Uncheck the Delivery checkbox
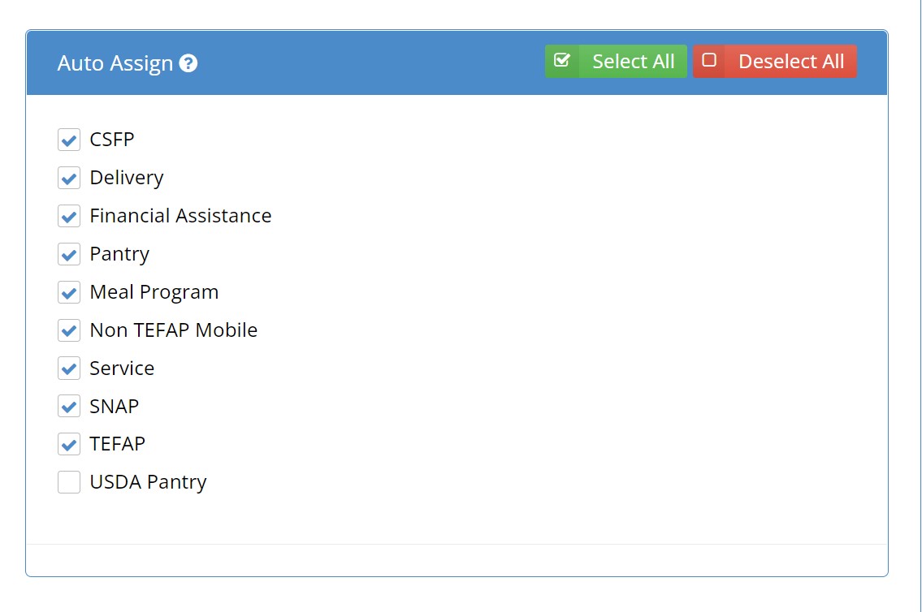 point(69,178)
